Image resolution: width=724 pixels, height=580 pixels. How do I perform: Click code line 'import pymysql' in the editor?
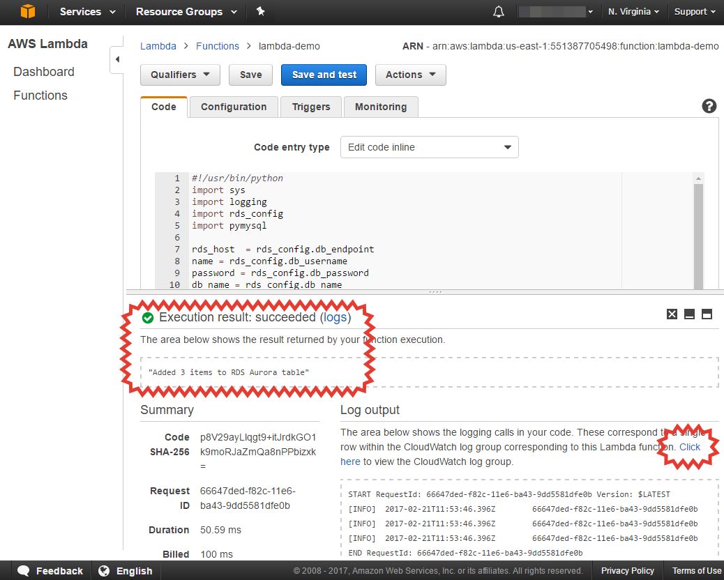[x=229, y=226]
